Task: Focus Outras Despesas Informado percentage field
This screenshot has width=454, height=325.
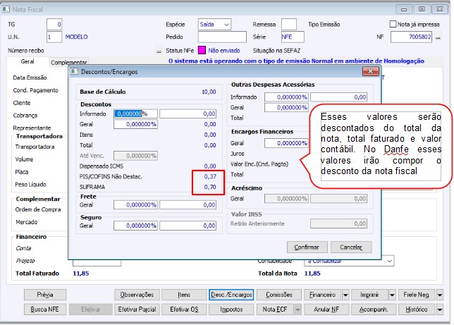Action: [286, 97]
